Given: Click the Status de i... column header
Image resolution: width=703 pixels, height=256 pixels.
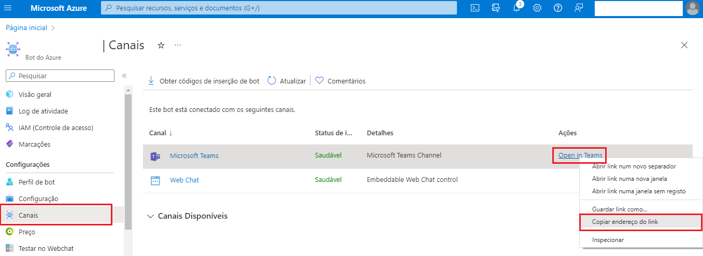Looking at the screenshot, I should pos(334,133).
